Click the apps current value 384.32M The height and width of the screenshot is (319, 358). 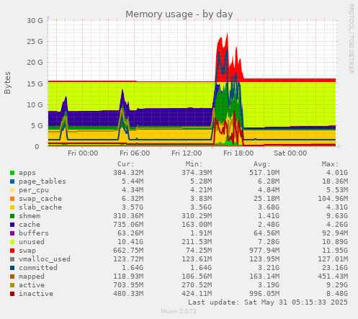pos(128,173)
